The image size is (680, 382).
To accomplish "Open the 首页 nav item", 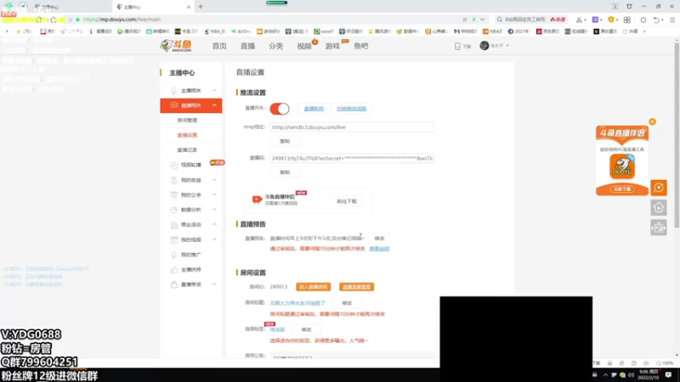I will click(219, 46).
